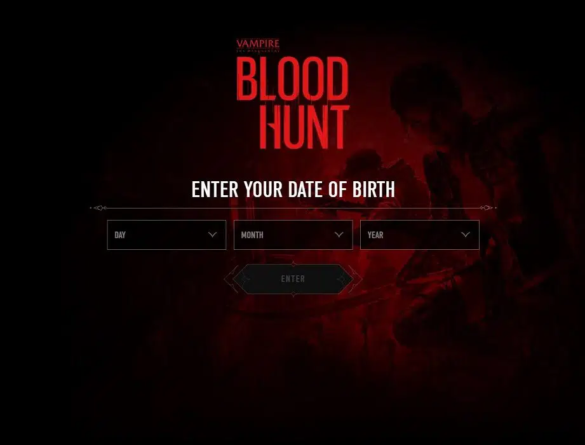Click the ENTER button

tap(293, 279)
